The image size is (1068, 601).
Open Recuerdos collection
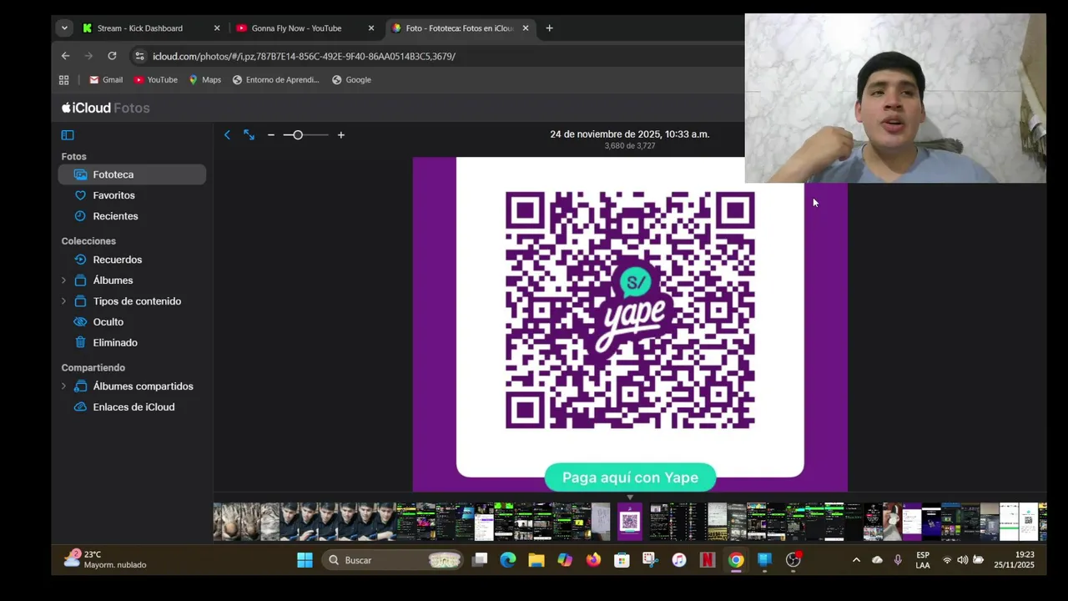click(132, 260)
